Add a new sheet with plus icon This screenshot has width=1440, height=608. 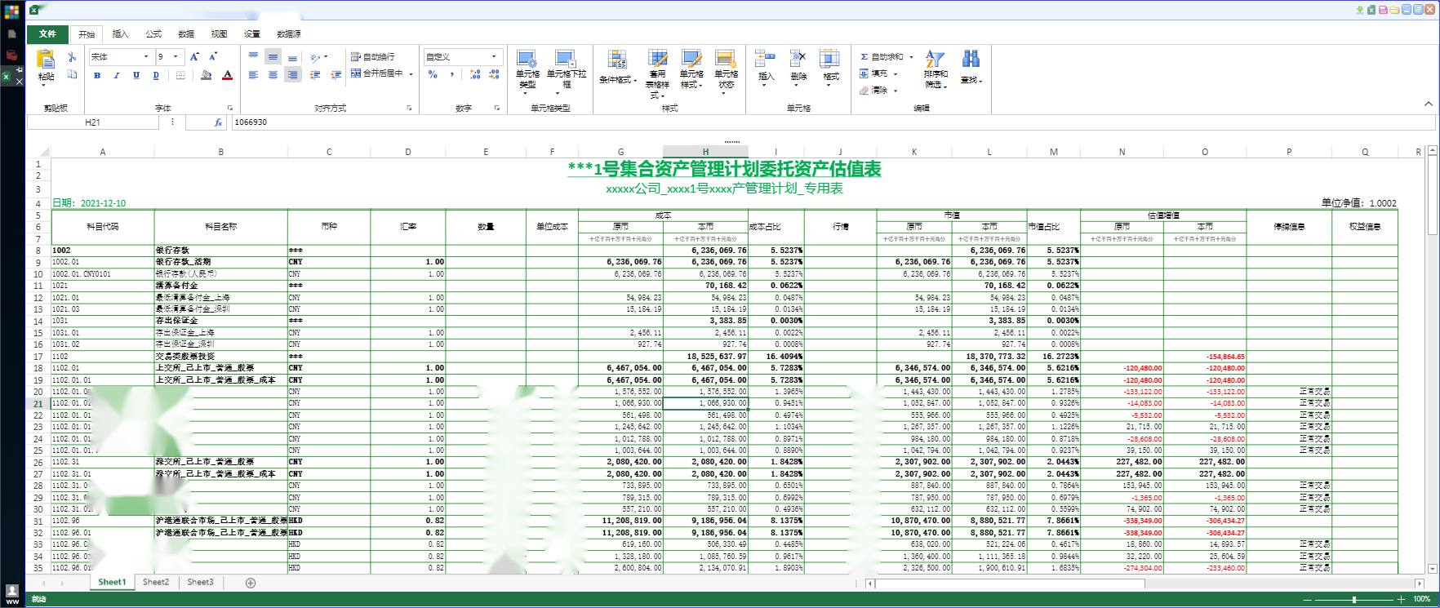tap(251, 583)
